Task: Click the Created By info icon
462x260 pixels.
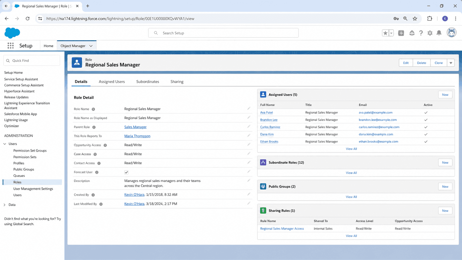Action: point(93,195)
